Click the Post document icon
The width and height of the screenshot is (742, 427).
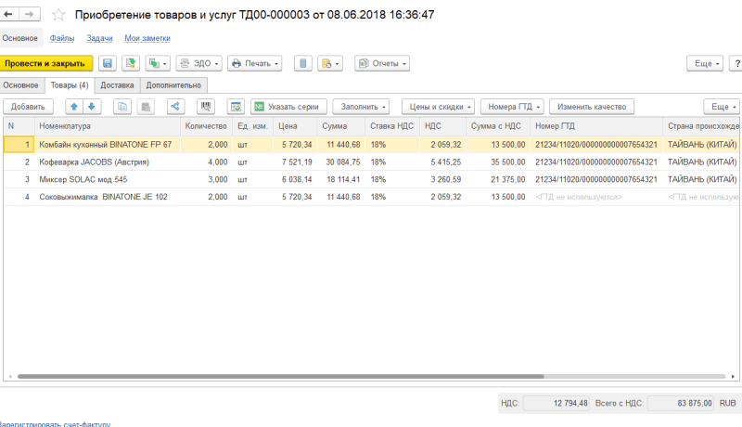130,63
